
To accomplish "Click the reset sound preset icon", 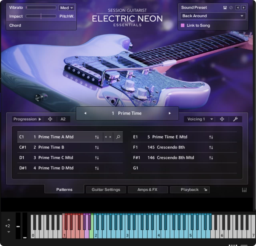I will [x=231, y=8].
